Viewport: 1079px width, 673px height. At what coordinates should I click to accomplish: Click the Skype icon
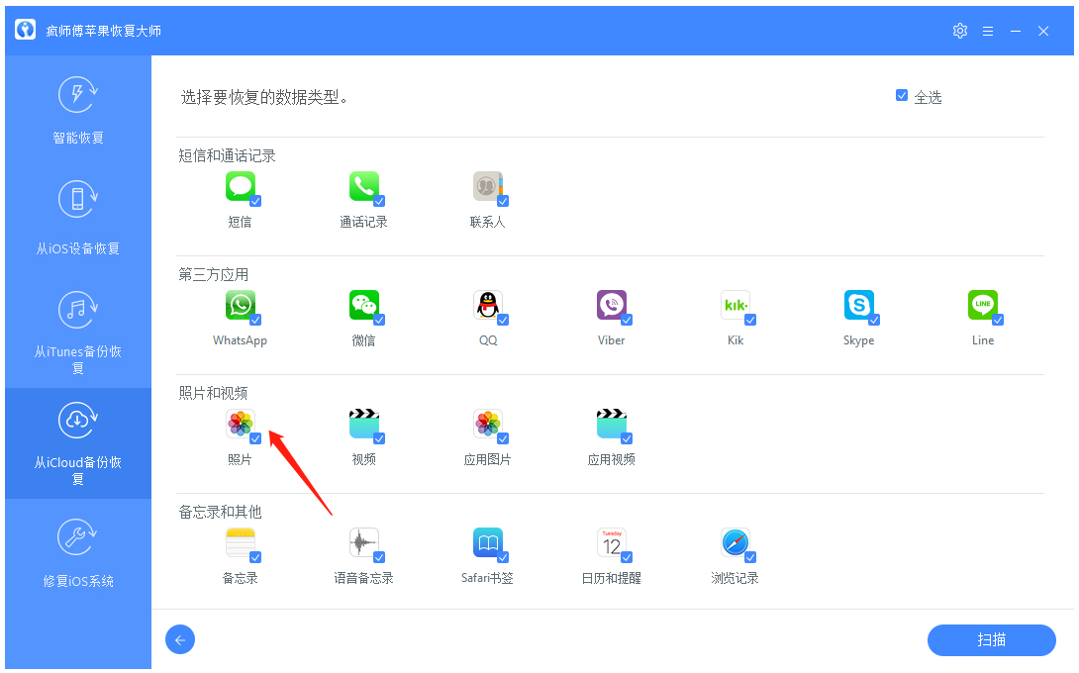[859, 305]
